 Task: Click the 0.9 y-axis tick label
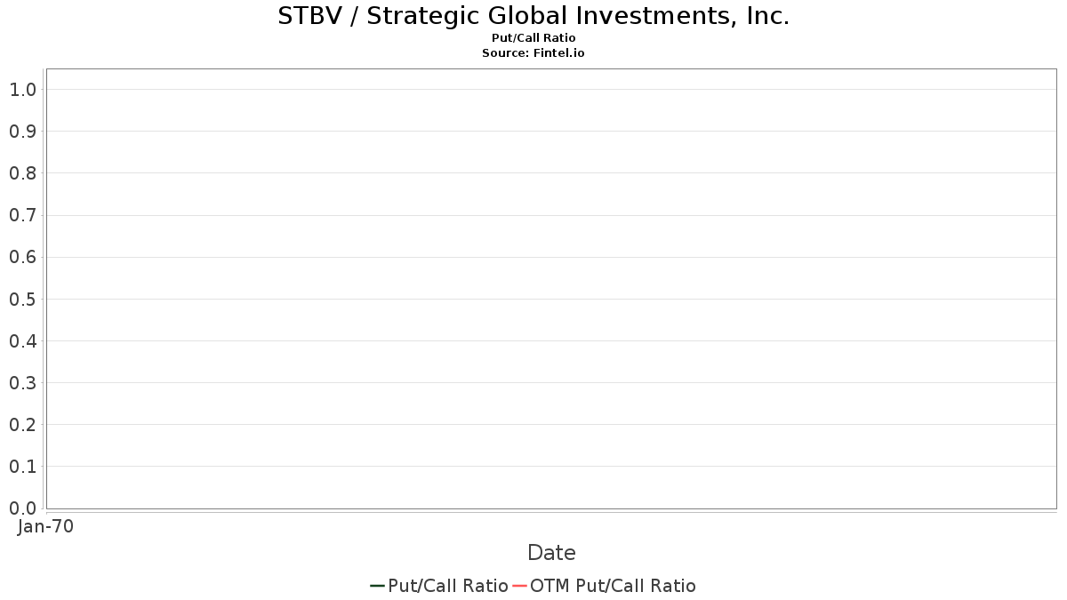[x=22, y=132]
